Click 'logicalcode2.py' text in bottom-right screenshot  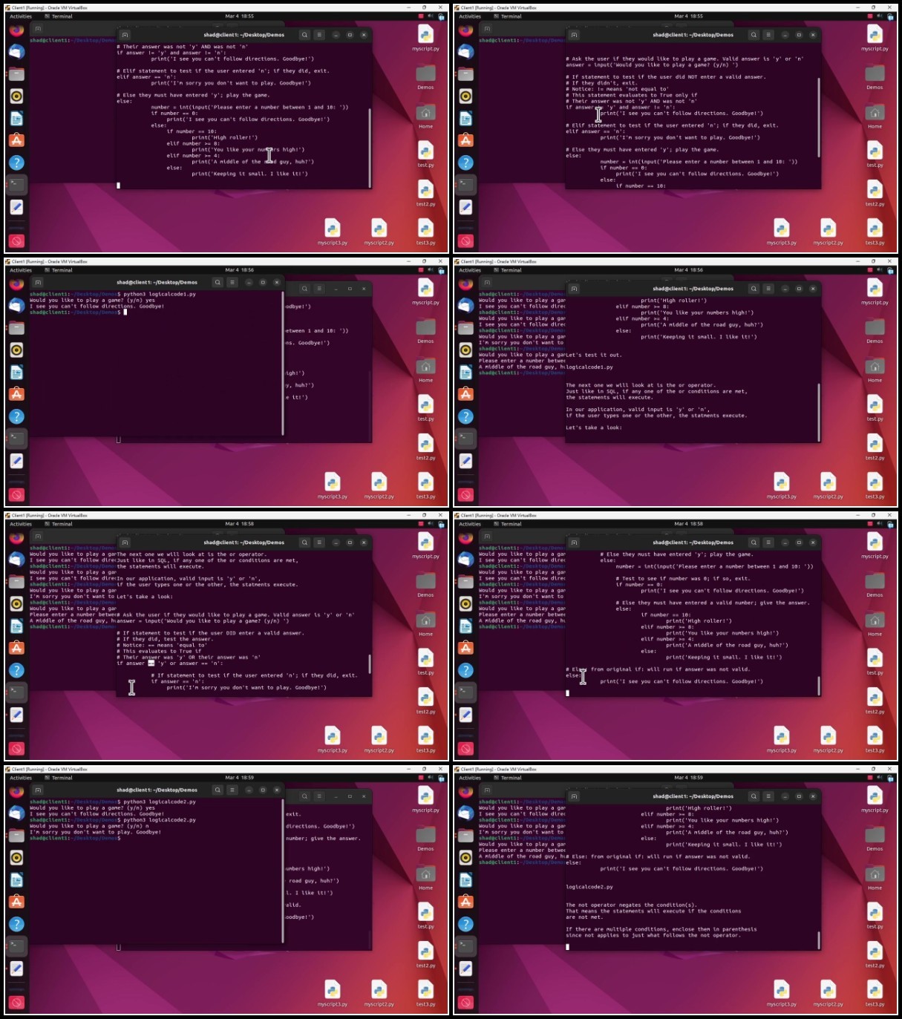tap(589, 887)
